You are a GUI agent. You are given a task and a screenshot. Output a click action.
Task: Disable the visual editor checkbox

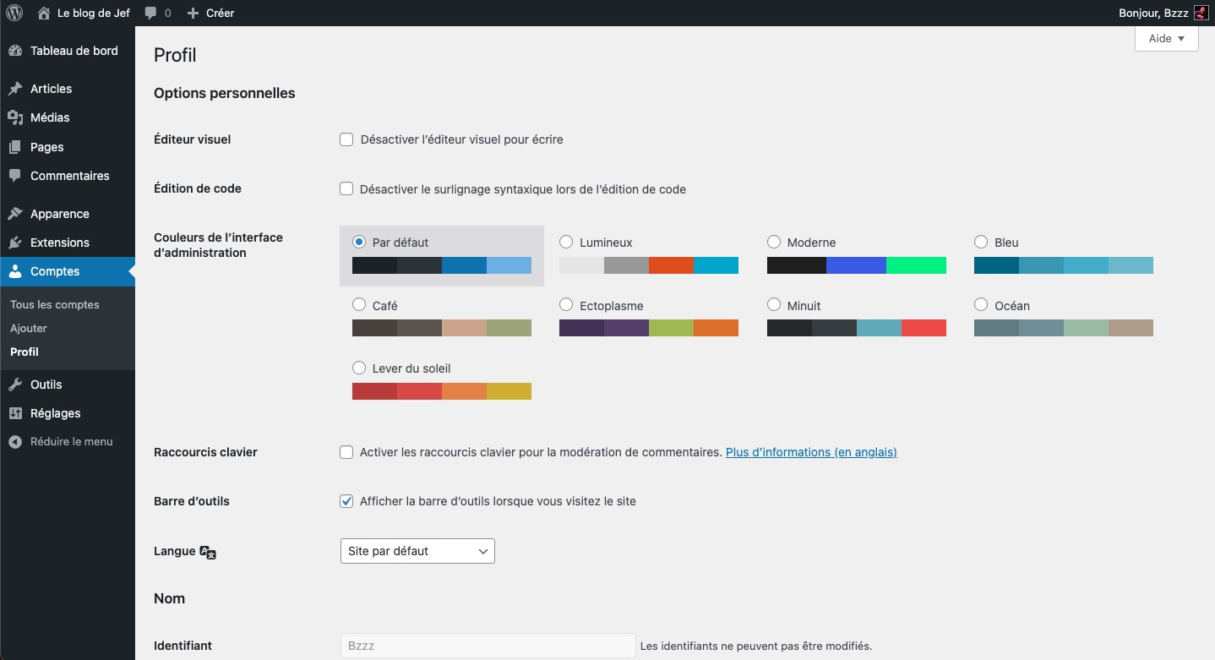[x=346, y=139]
